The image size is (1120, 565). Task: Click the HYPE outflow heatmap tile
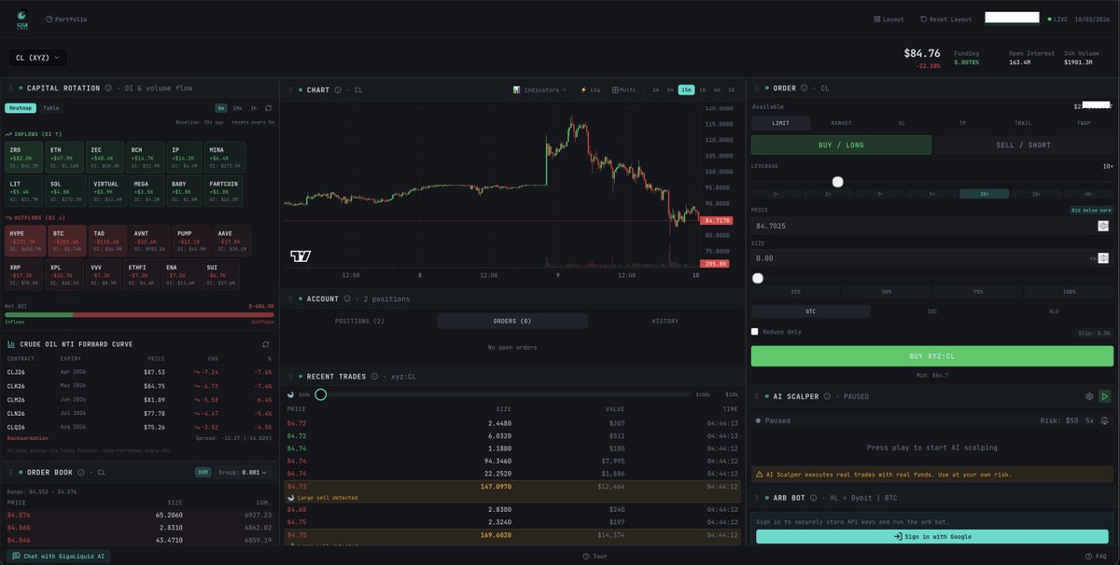click(25, 241)
